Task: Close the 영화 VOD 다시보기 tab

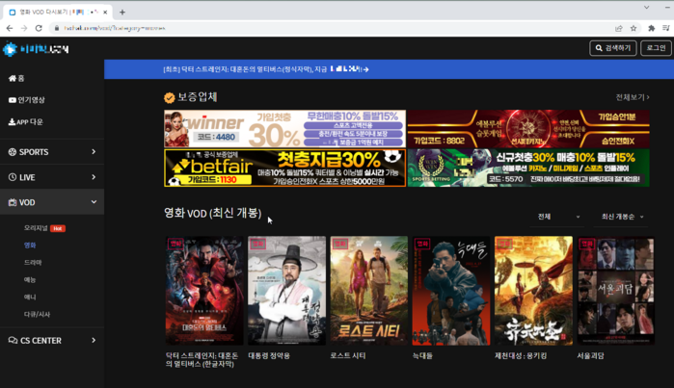Action: [105, 13]
